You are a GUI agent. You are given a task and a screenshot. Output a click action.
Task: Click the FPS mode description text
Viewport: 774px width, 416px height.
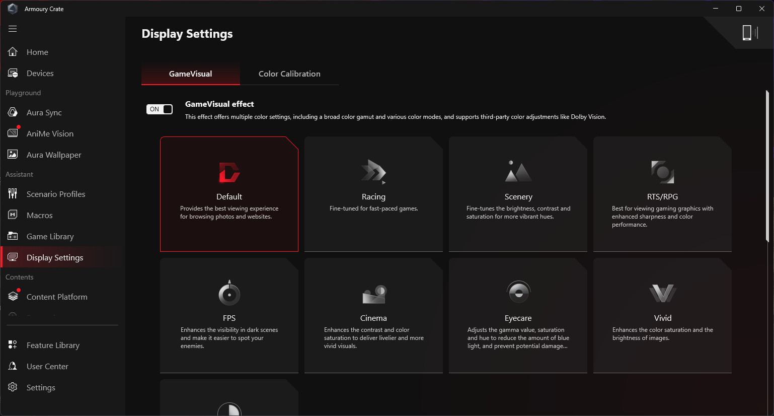pyautogui.click(x=229, y=338)
